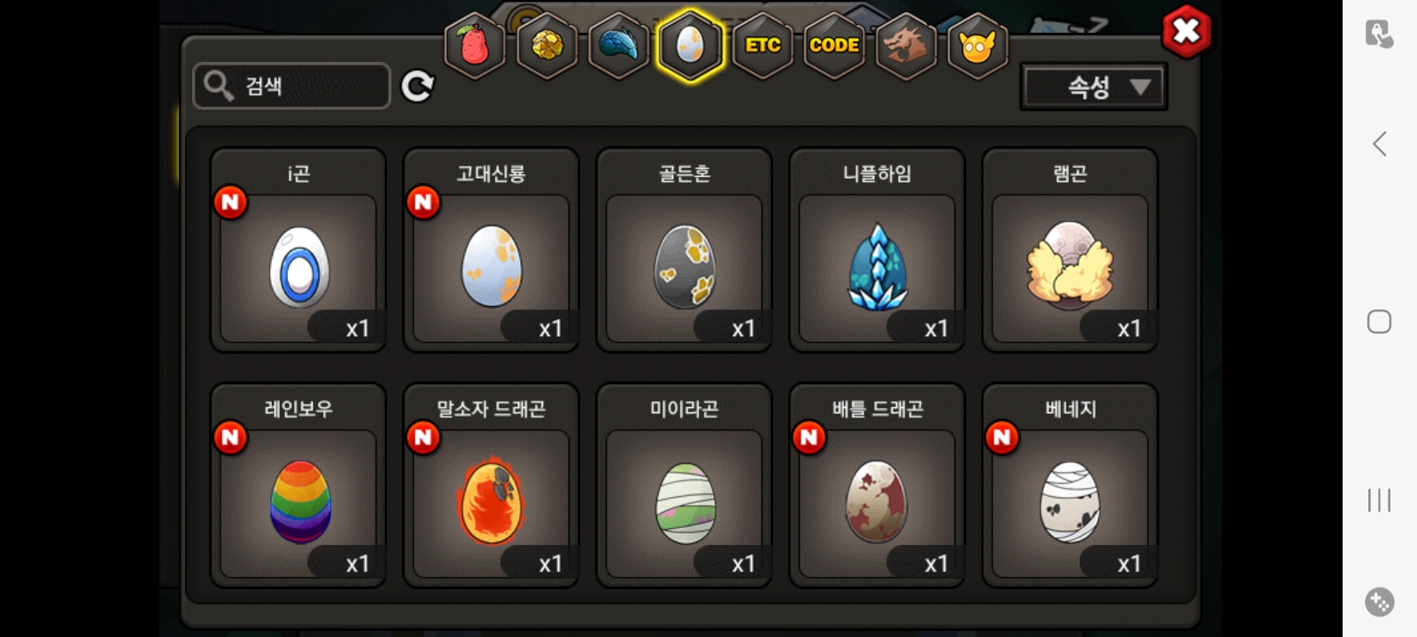This screenshot has height=637, width=1417.
Task: Tap the Android back navigation arrow
Action: pos(1379,143)
